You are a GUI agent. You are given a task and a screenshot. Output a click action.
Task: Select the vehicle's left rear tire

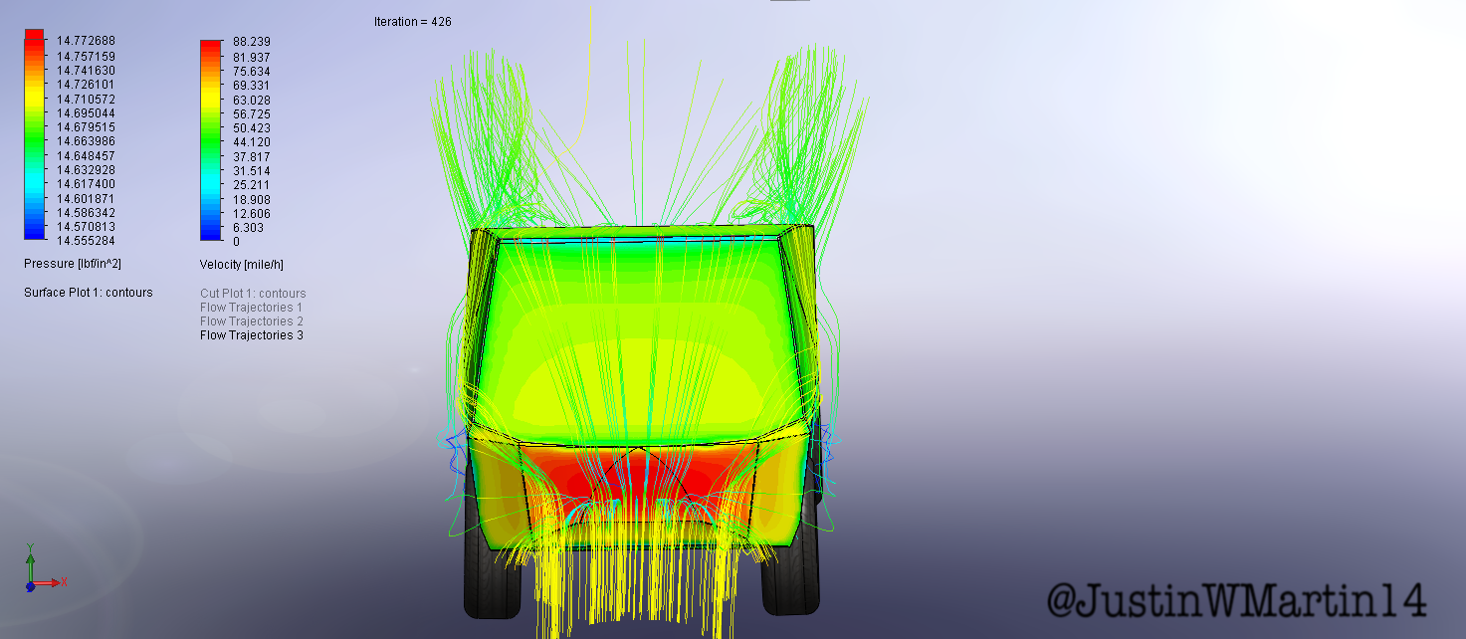click(x=492, y=582)
